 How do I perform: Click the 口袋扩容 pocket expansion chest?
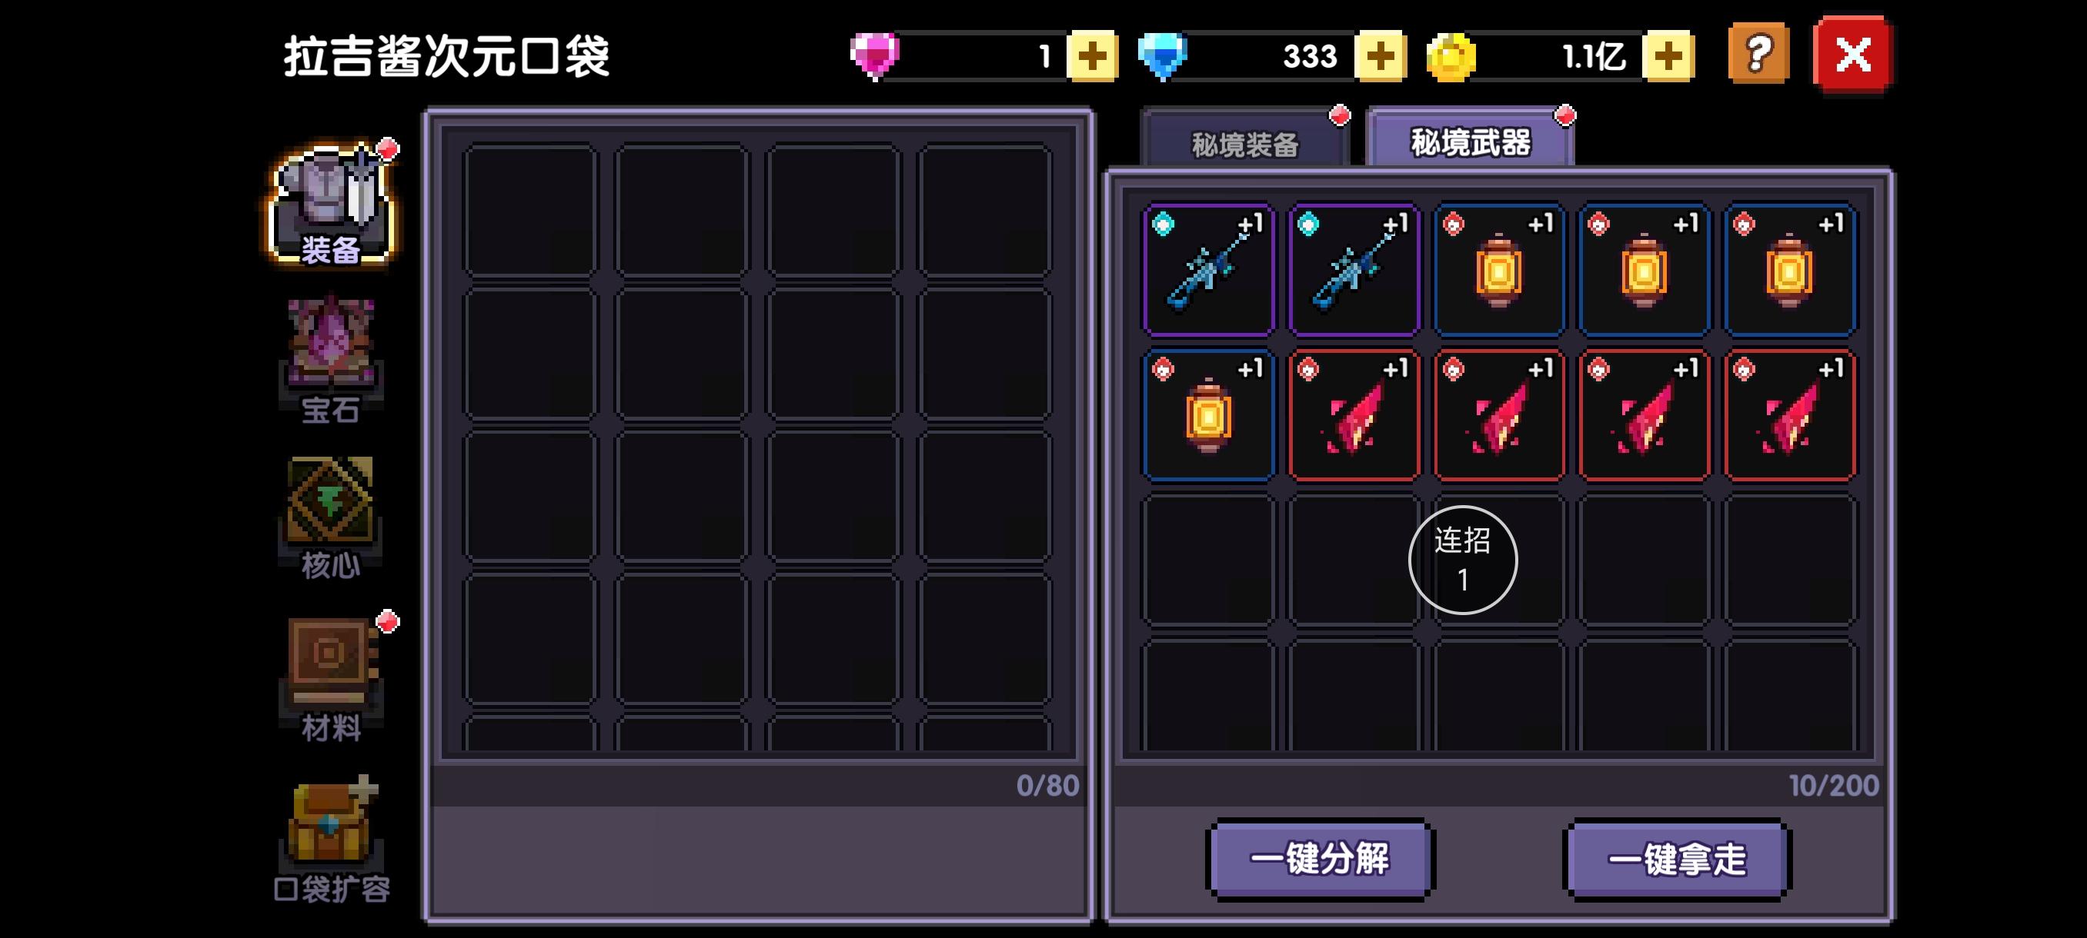[x=332, y=840]
